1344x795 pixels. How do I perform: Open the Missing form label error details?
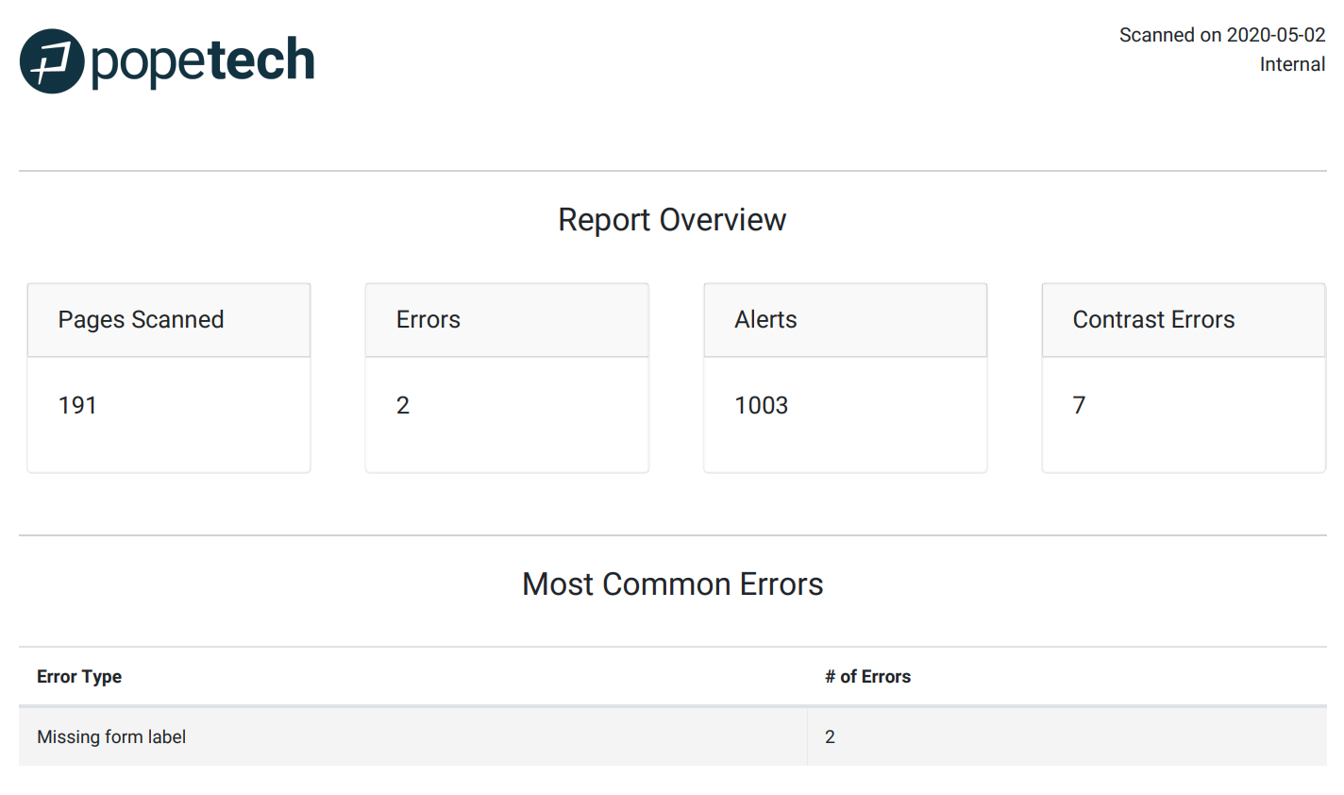click(110, 736)
